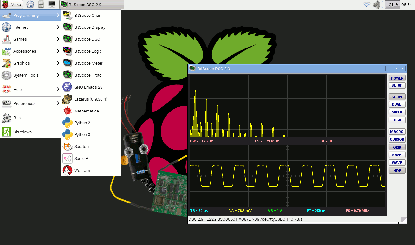Click the BF = DC readout

coord(327,141)
